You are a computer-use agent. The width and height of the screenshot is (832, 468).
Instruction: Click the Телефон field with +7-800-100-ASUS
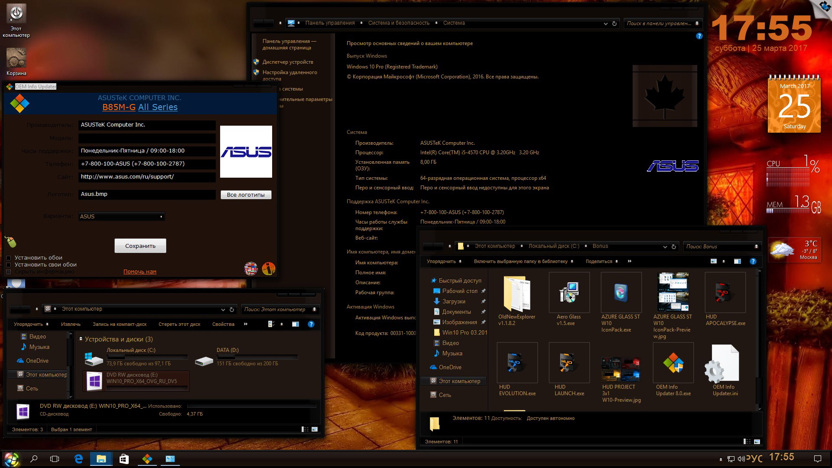click(x=147, y=164)
